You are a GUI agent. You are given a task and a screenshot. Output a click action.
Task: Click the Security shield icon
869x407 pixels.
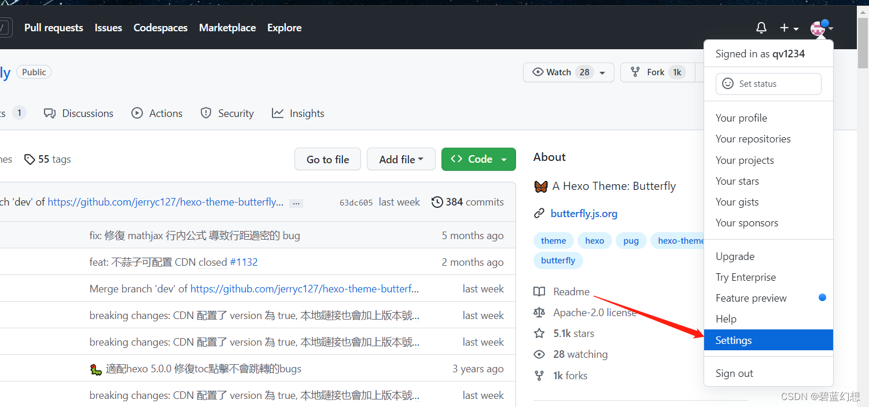(206, 113)
